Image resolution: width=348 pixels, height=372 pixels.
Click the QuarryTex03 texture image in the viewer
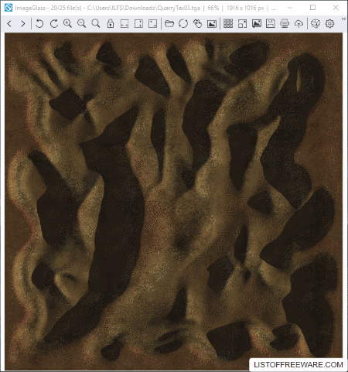[x=174, y=202]
